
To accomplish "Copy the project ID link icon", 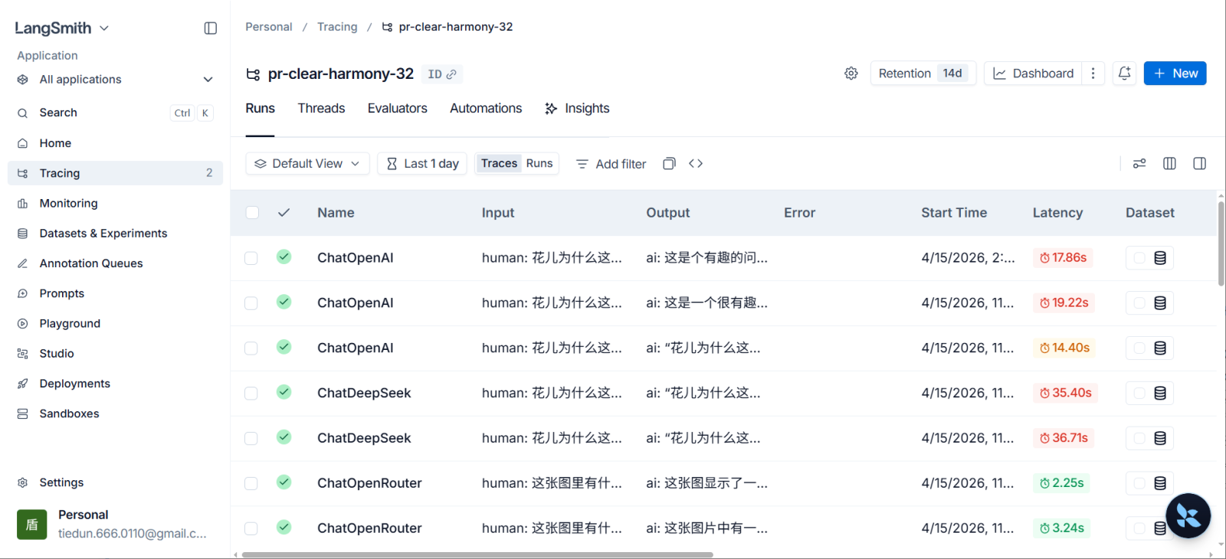I will click(451, 74).
